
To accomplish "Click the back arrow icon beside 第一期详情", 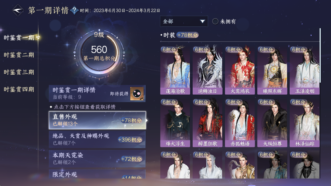I will coord(18,10).
